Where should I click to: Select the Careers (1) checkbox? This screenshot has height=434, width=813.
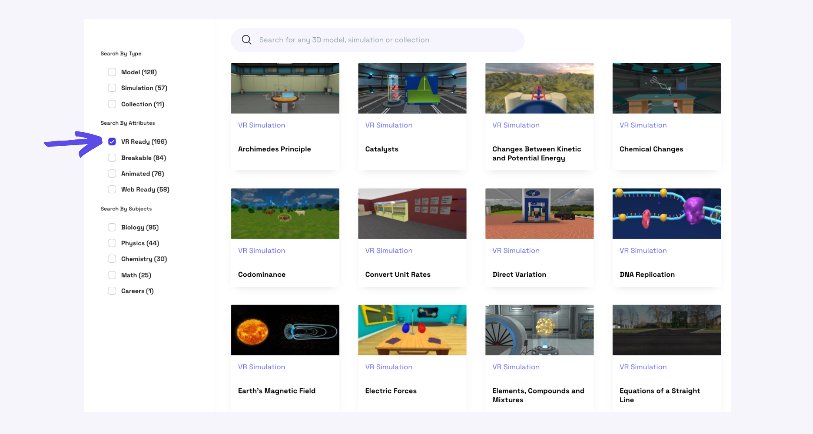(x=112, y=291)
